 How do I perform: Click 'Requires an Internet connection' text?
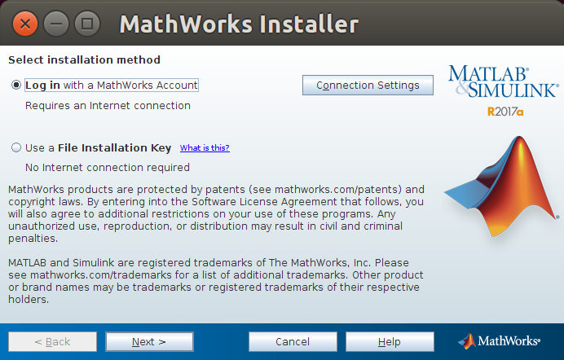point(108,106)
